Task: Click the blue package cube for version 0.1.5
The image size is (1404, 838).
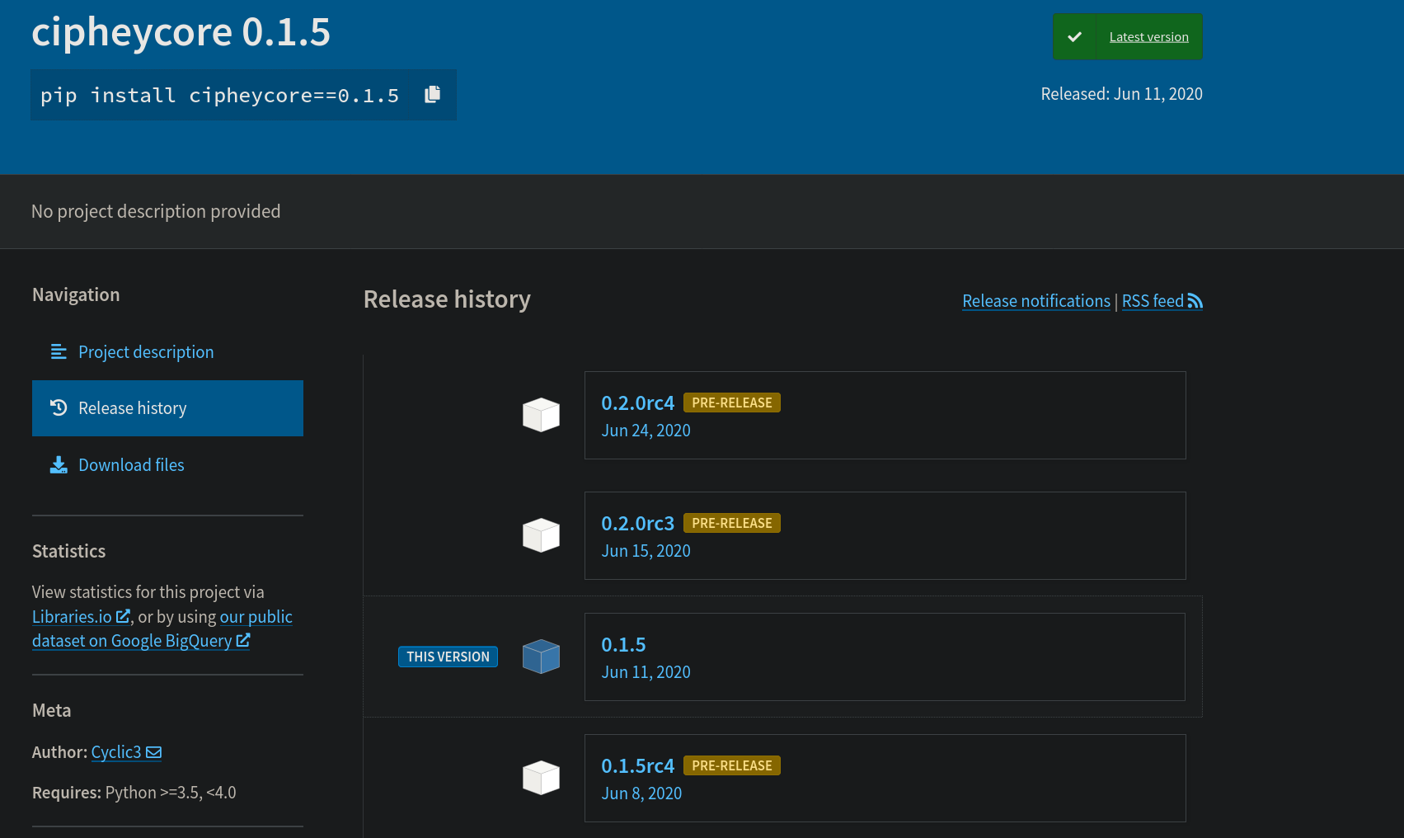Action: pyautogui.click(x=541, y=656)
